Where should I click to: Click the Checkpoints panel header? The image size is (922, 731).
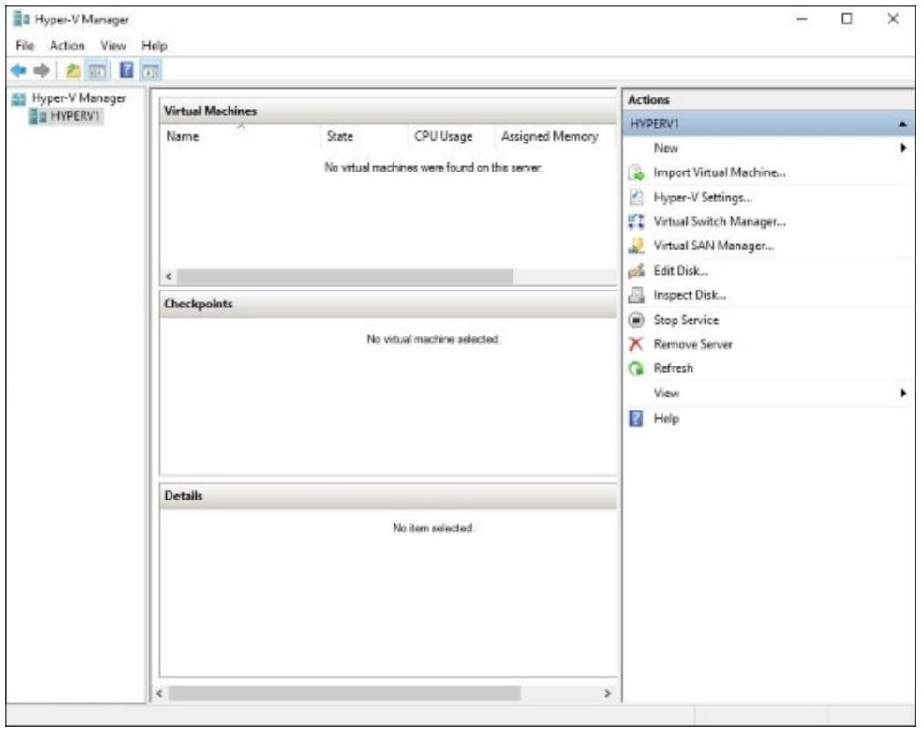(x=388, y=304)
